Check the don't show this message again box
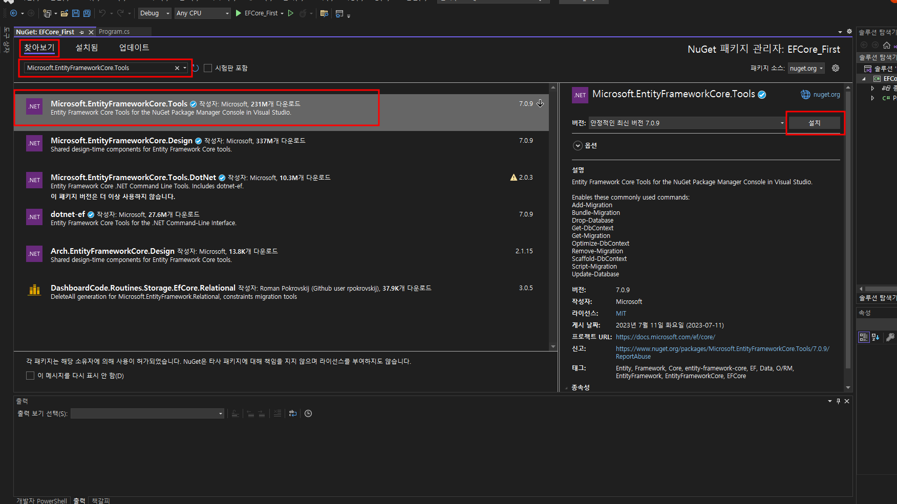 pos(30,376)
